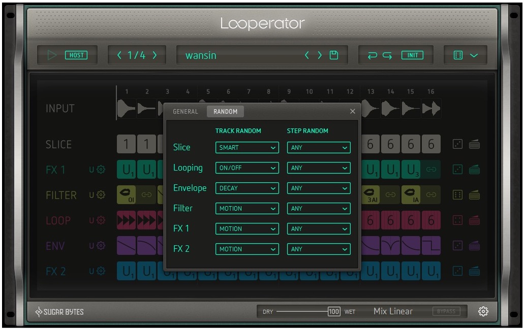Open Filter step random ANY dropdown
This screenshot has width=525, height=330.
(x=319, y=209)
